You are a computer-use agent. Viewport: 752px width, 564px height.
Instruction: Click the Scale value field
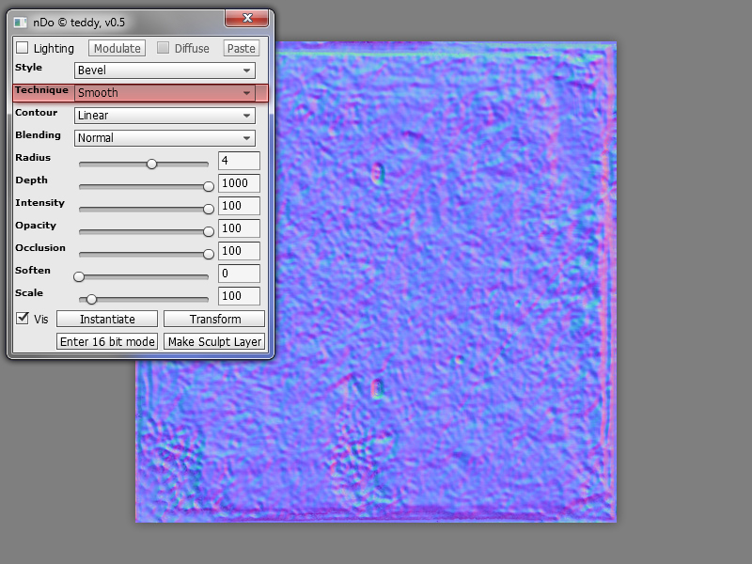click(239, 296)
